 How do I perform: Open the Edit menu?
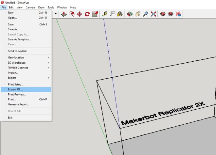(x=11, y=8)
